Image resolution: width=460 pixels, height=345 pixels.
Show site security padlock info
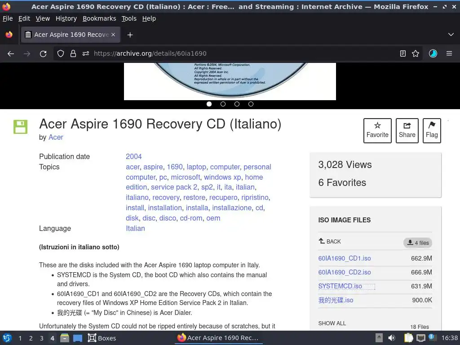pyautogui.click(x=73, y=53)
